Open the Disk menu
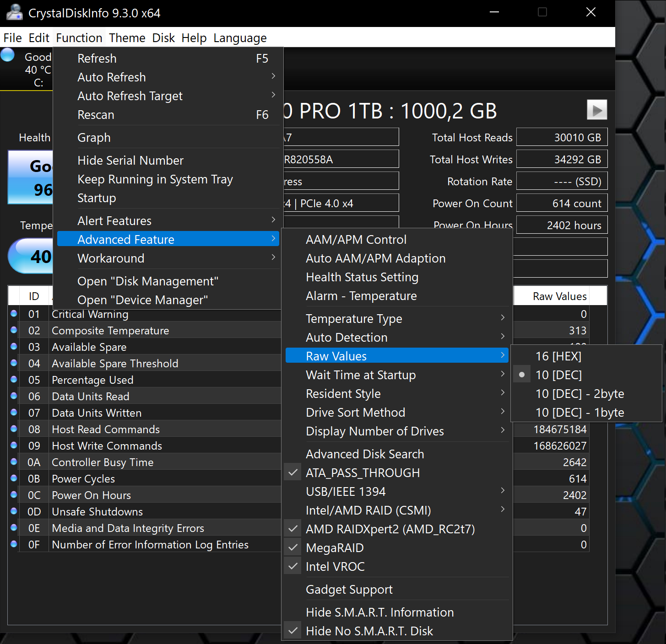Image resolution: width=666 pixels, height=644 pixels. (163, 38)
